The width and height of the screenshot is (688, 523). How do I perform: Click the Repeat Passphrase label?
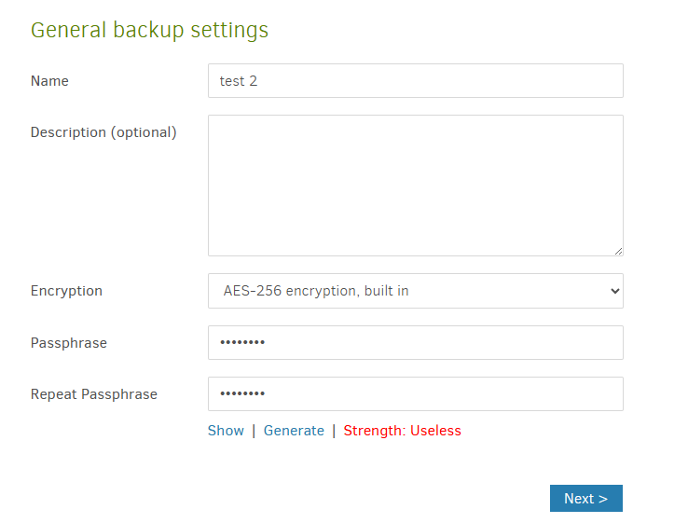[94, 394]
